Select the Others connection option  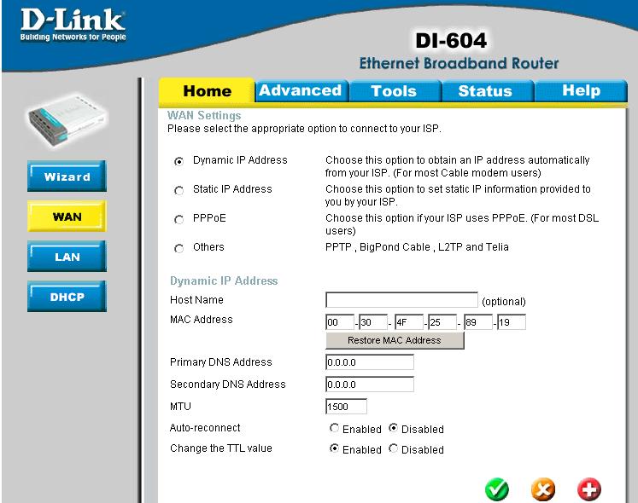point(179,248)
